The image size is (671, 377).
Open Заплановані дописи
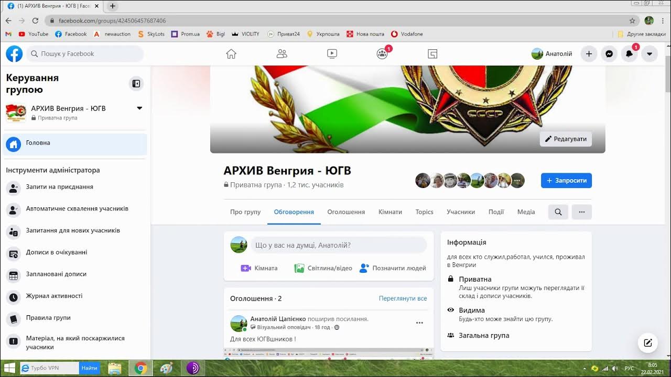[75, 274]
